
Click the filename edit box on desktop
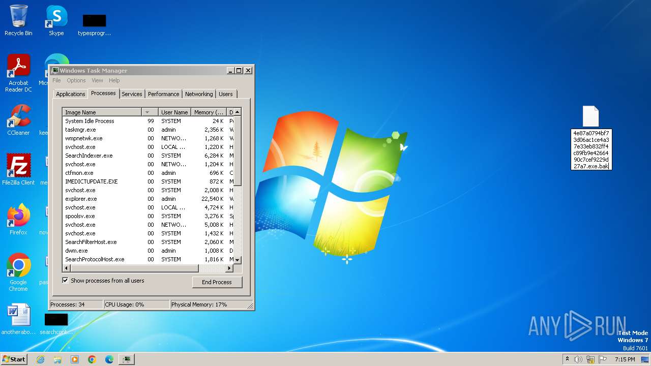(591, 149)
